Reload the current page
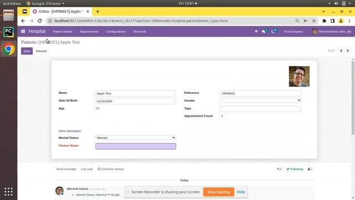355x200 pixels. tap(40, 21)
